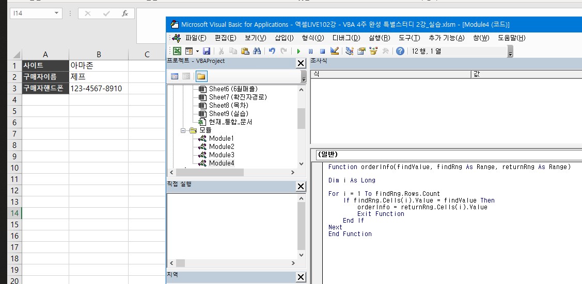
Task: Open the 디버그(D) menu
Action: coord(346,38)
